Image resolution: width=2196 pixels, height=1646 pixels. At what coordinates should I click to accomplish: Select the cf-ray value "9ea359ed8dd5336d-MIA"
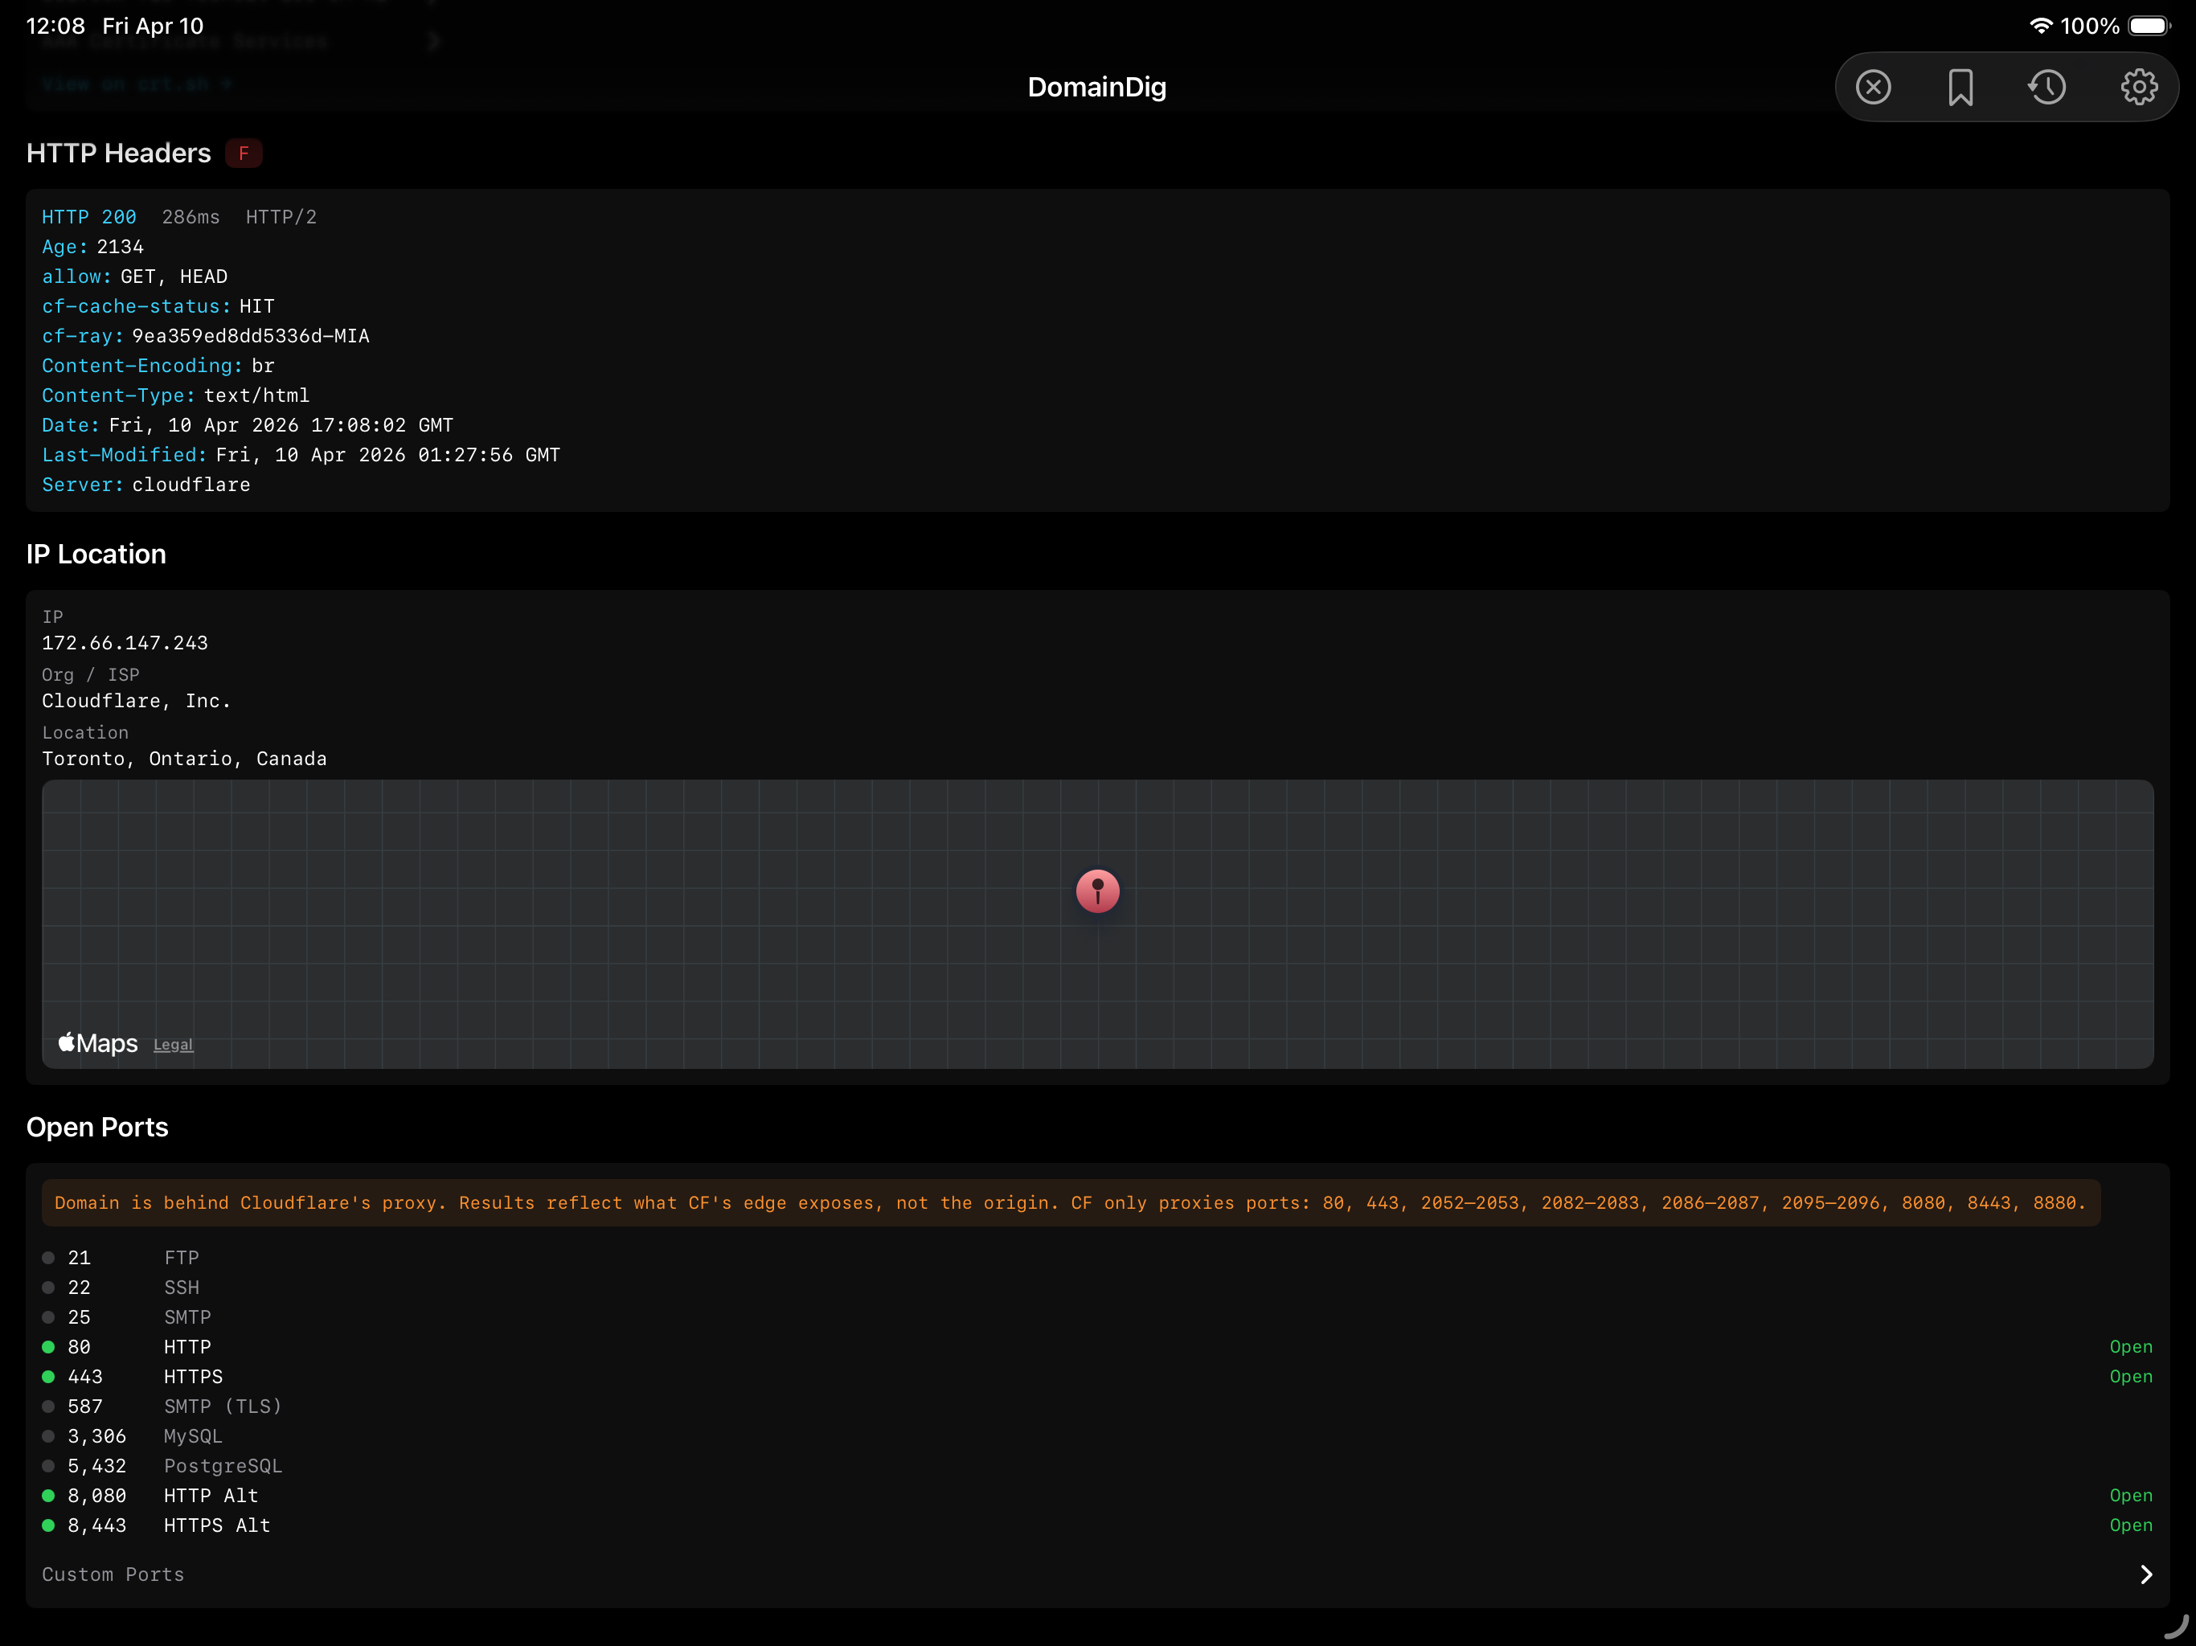pyautogui.click(x=251, y=336)
